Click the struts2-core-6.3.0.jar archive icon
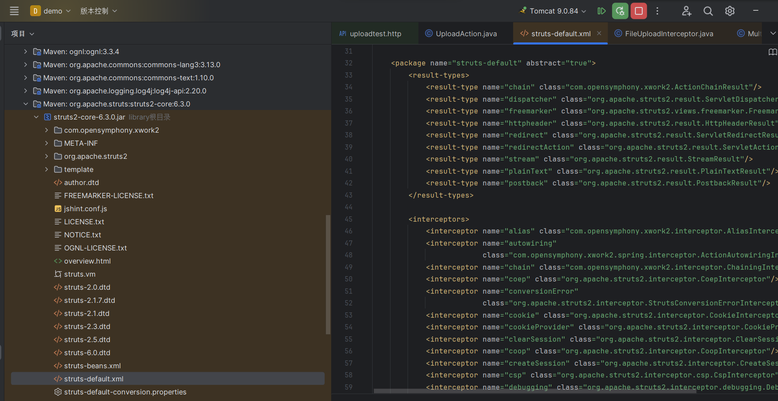Image resolution: width=778 pixels, height=401 pixels. coord(48,117)
